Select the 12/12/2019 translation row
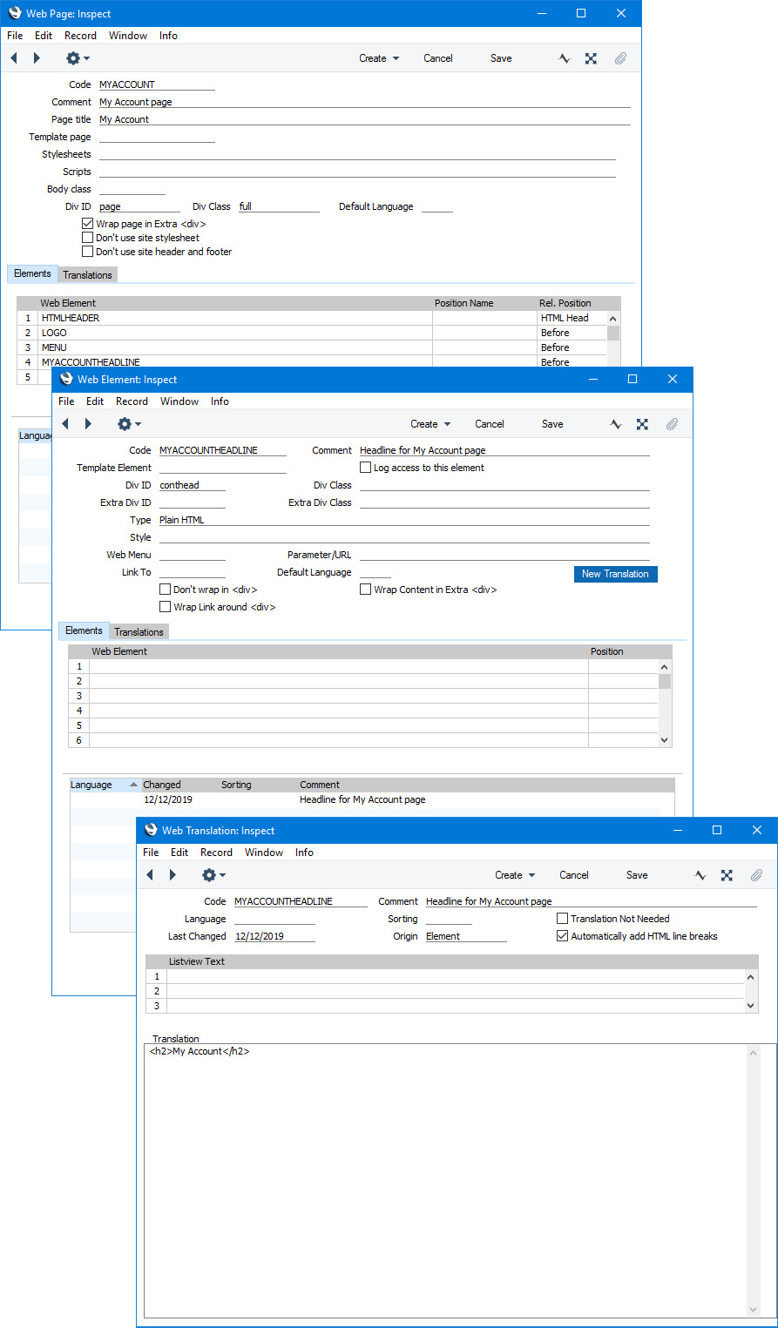Image resolution: width=778 pixels, height=1328 pixels. (x=372, y=799)
